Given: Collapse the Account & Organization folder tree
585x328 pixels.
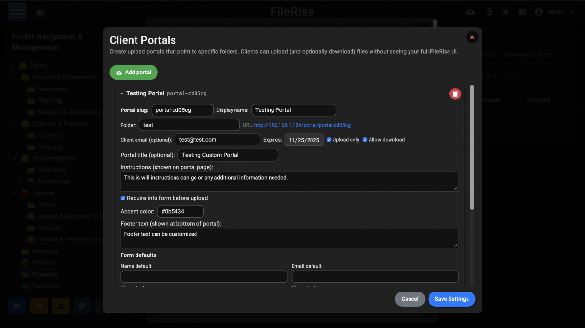Looking at the screenshot, I should click(15, 77).
